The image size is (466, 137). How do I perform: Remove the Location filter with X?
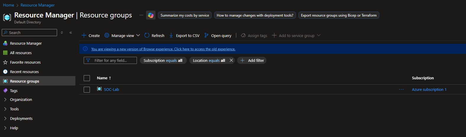pos(231,60)
